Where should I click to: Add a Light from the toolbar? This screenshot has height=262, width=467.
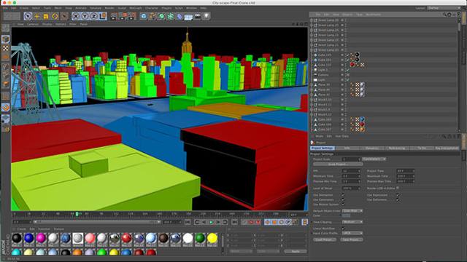pyautogui.click(x=207, y=16)
